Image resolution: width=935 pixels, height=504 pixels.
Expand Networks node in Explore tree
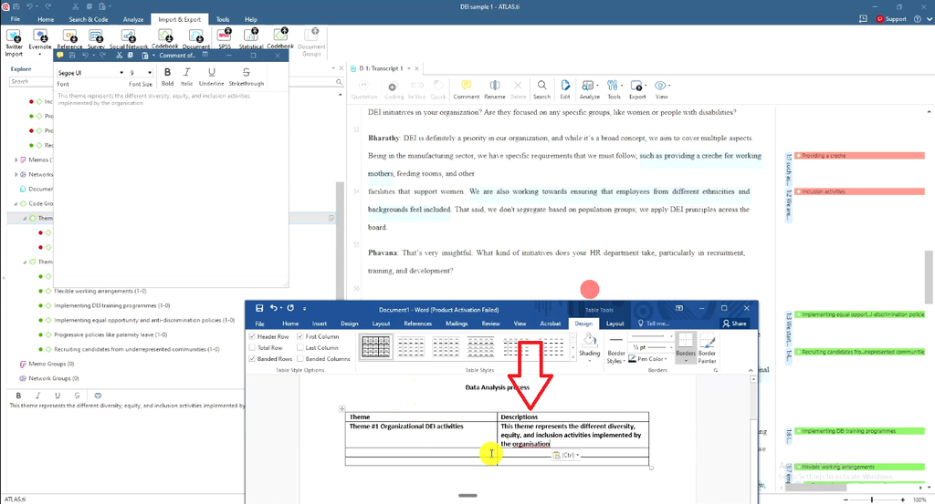[x=16, y=174]
